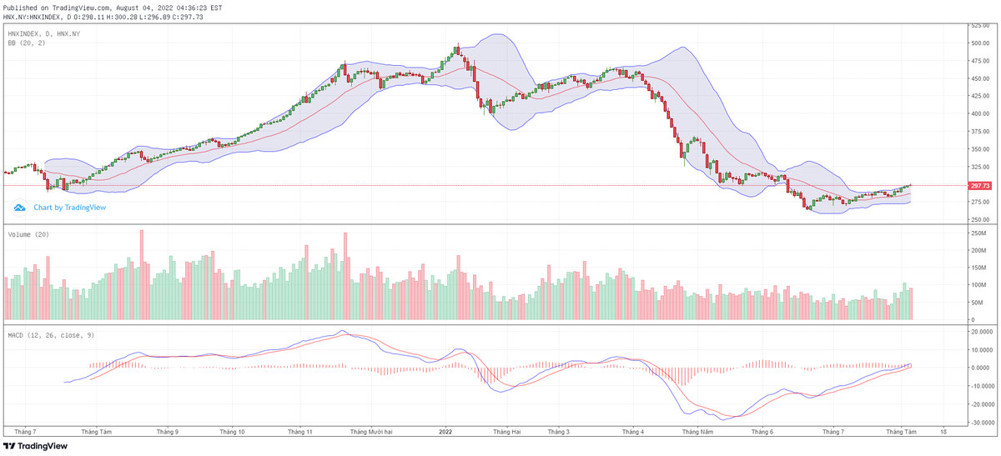Click the 2022 marker on time axis
1001x456 pixels.
click(x=445, y=432)
